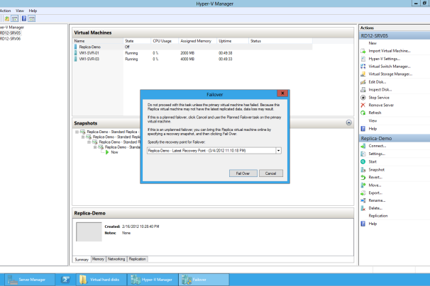430x286 pixels.
Task: Click Replication in the Actions pane
Action: (x=378, y=216)
